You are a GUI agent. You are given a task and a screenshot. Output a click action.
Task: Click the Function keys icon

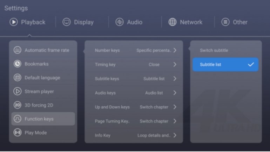click(17, 119)
